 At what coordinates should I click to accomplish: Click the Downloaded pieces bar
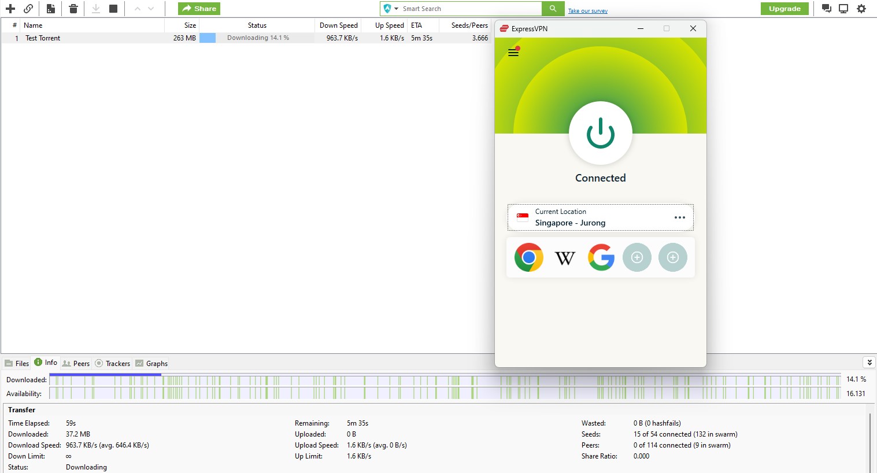point(445,380)
